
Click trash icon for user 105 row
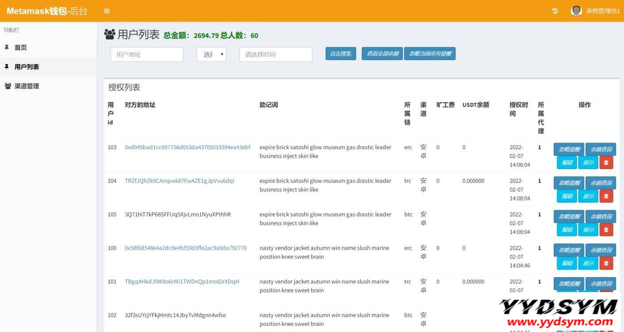pyautogui.click(x=606, y=230)
